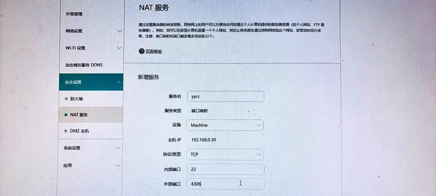Expand the 应用 chevron arrow
This screenshot has width=436, height=196.
pos(118,166)
